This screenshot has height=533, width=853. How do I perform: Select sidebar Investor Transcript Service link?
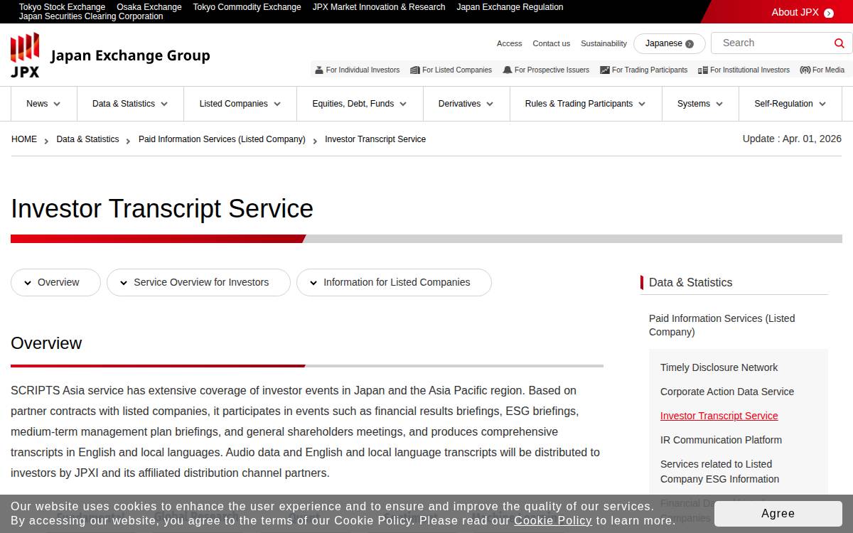coord(719,416)
